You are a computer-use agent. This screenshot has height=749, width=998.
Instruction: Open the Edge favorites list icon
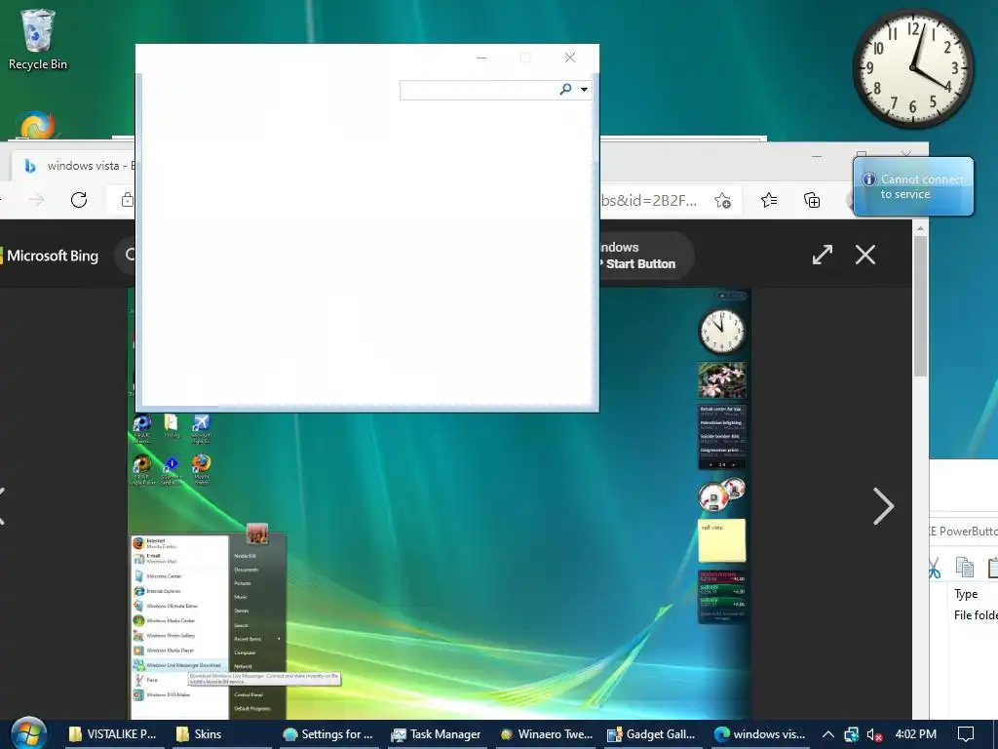click(769, 201)
